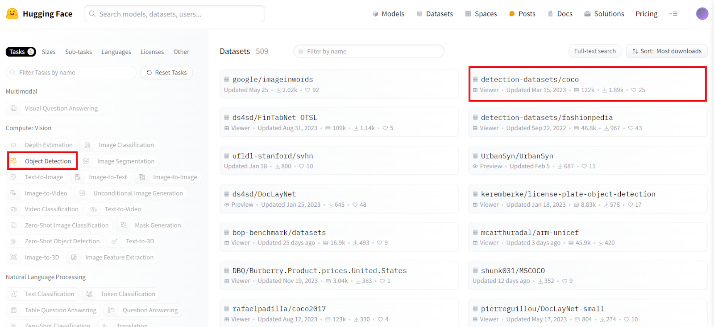Toggle the Image Segmentation task filter
The image size is (714, 327).
click(x=119, y=161)
